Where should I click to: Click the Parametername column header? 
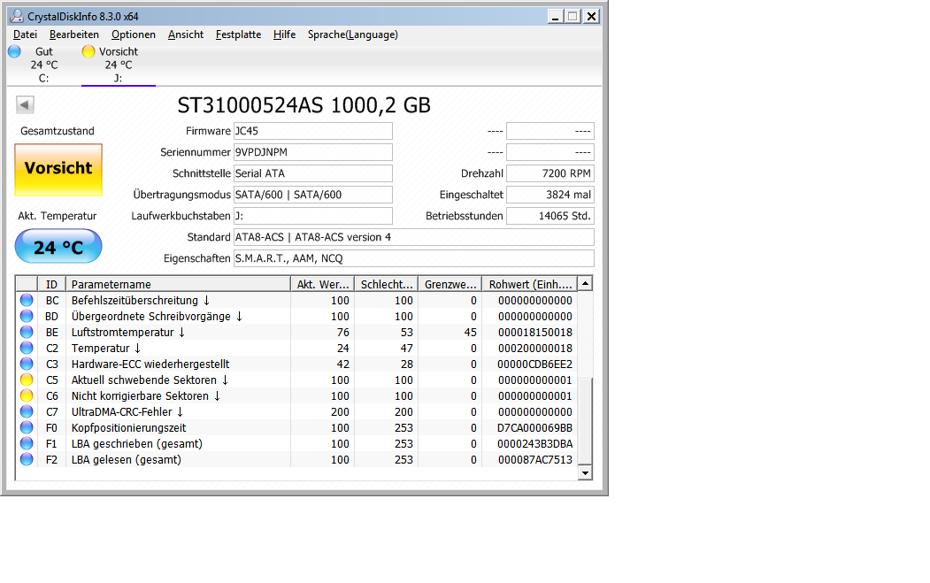pos(178,284)
